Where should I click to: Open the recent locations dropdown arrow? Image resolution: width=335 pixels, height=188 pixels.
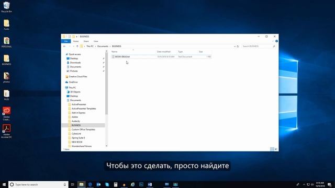tap(73, 46)
